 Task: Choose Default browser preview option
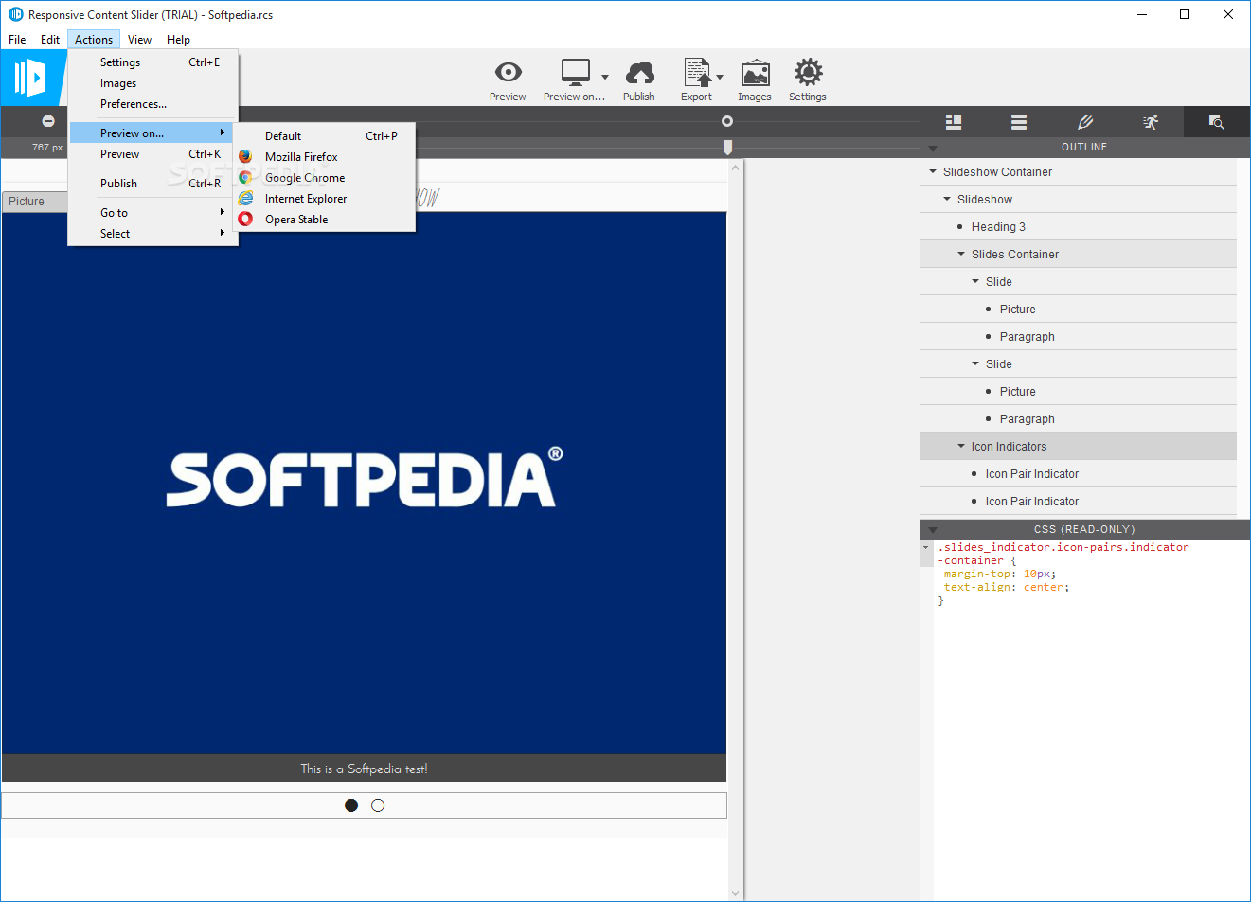[x=325, y=136]
